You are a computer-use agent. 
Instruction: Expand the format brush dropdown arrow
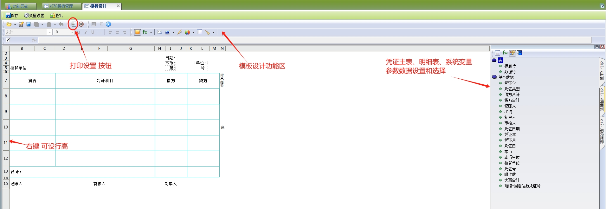click(x=213, y=32)
